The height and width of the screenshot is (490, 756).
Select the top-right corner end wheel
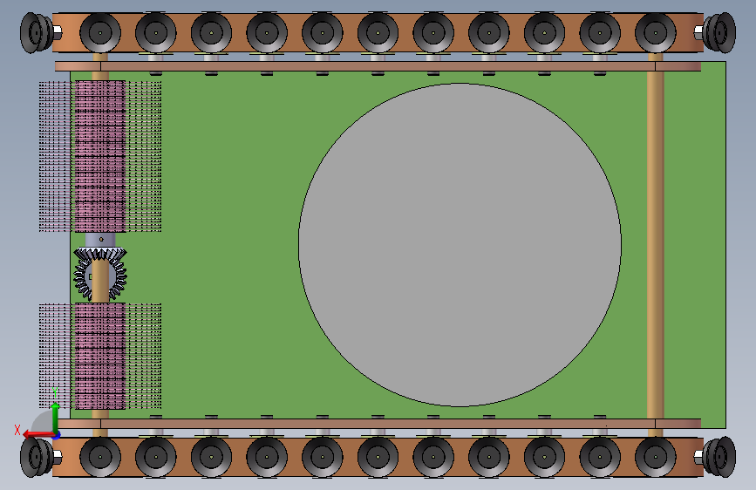pyautogui.click(x=719, y=32)
